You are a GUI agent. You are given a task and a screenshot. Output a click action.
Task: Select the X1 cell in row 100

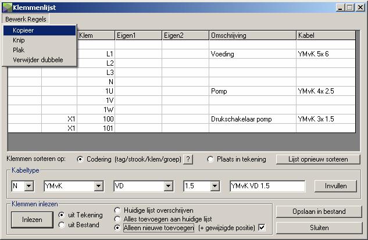tap(59, 119)
